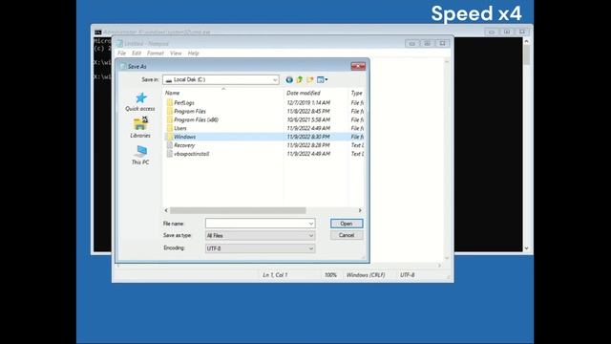Select This PC in the places bar
Image resolution: width=611 pixels, height=344 pixels.
[140, 155]
